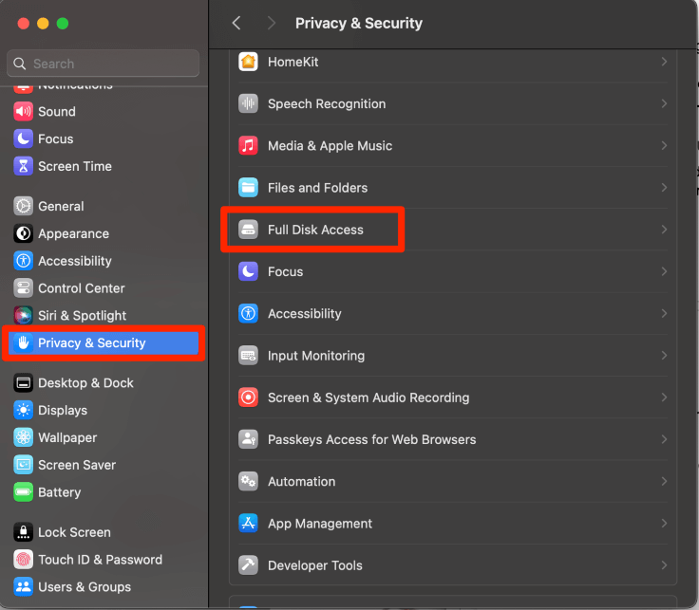Viewport: 699px width, 610px height.
Task: Open Touch ID & Password settings
Action: click(100, 560)
